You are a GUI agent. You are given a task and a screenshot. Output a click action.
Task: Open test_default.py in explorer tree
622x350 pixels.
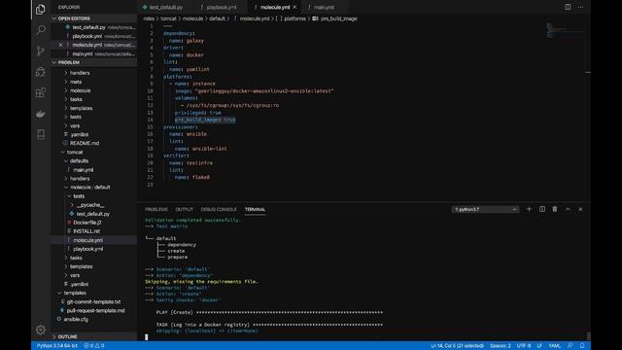click(x=93, y=214)
